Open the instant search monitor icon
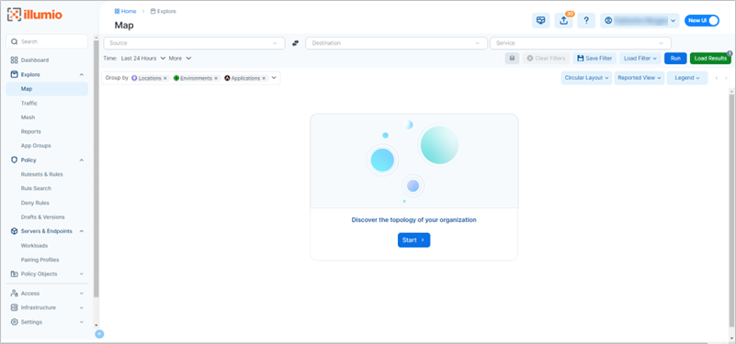 pyautogui.click(x=540, y=20)
